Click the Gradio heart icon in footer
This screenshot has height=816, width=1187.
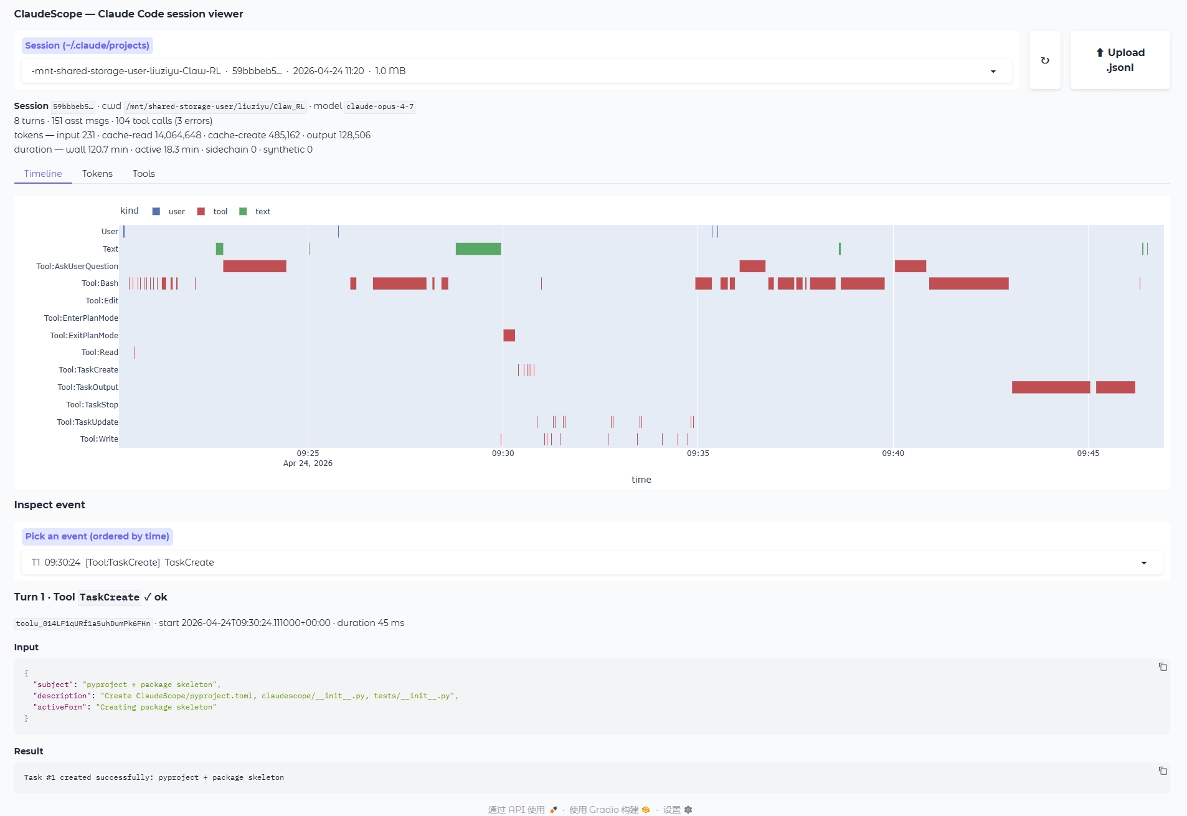646,810
